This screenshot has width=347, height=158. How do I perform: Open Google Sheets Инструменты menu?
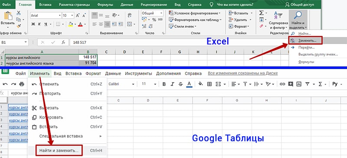click(138, 73)
